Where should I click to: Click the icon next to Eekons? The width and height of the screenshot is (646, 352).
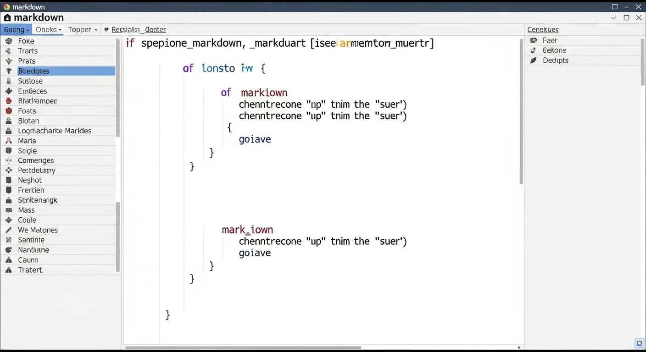pos(533,50)
